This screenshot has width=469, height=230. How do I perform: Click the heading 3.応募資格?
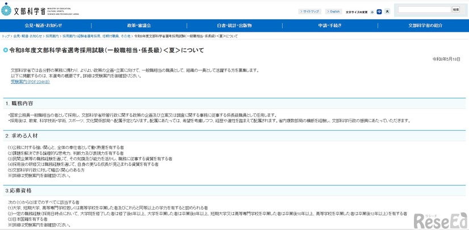(19, 190)
